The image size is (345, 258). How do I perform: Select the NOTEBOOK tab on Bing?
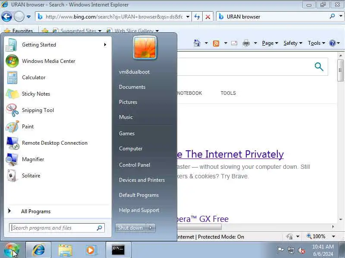pos(189,93)
